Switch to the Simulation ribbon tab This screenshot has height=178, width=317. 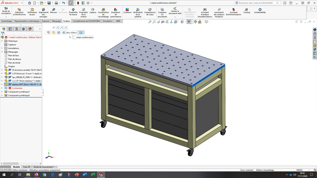[107, 21]
